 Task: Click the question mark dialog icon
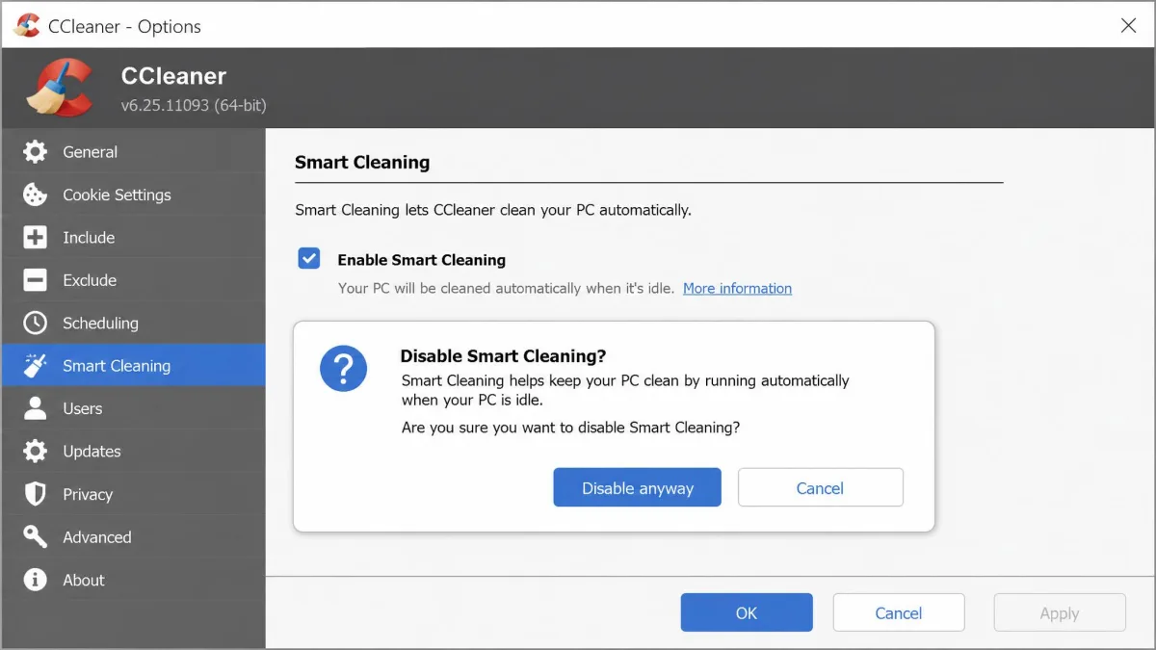(x=344, y=369)
